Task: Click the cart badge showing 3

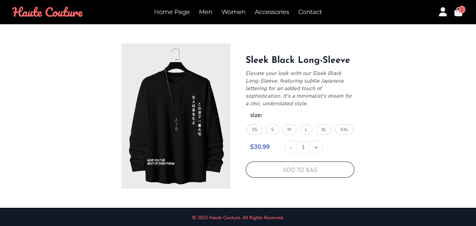Action: pyautogui.click(x=462, y=9)
